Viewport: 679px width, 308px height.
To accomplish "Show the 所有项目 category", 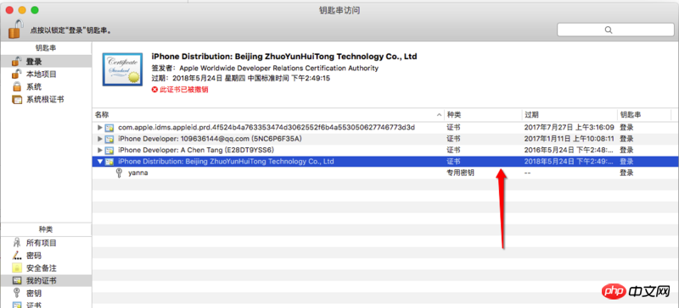I will (x=46, y=243).
